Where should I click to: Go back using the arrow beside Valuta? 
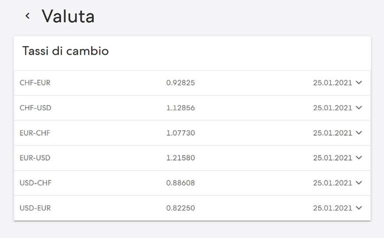click(x=28, y=16)
